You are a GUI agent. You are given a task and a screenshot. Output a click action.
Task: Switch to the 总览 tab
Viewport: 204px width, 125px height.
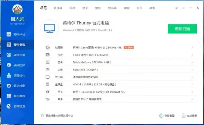pos(43,8)
